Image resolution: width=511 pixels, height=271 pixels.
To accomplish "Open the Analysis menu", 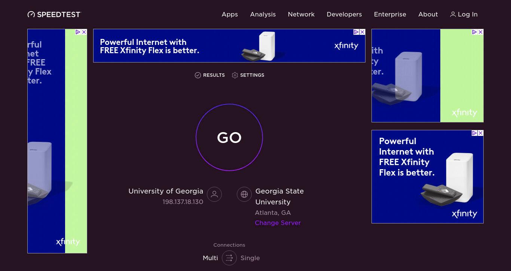I will tap(263, 14).
